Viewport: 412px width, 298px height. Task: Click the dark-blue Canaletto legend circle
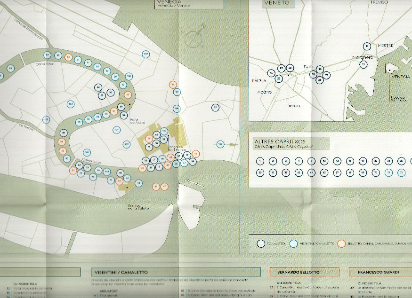click(261, 243)
